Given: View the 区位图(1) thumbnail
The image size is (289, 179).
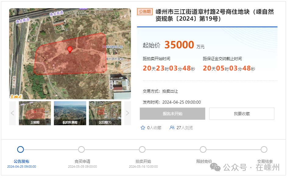Looking at the screenshot, I should (105, 113).
